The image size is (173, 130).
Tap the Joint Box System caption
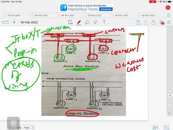[x=81, y=66]
